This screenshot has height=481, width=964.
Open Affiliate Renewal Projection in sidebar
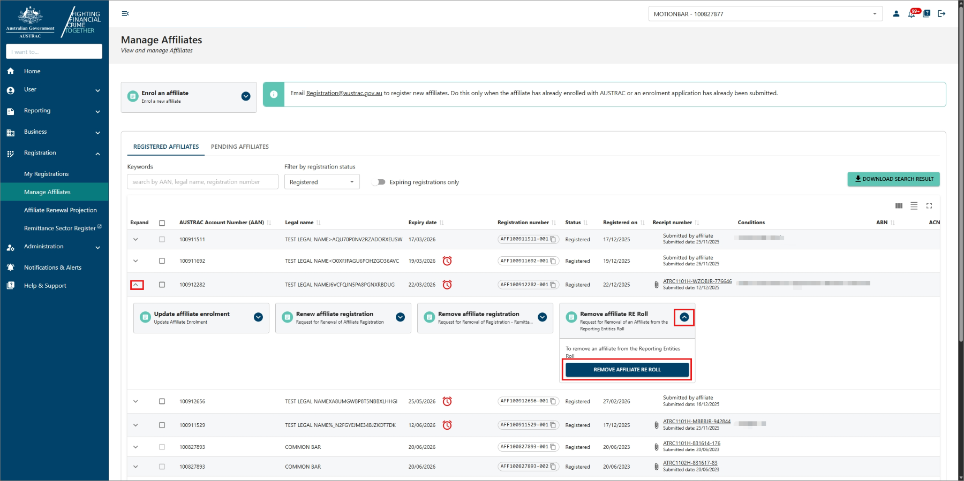pyautogui.click(x=61, y=210)
